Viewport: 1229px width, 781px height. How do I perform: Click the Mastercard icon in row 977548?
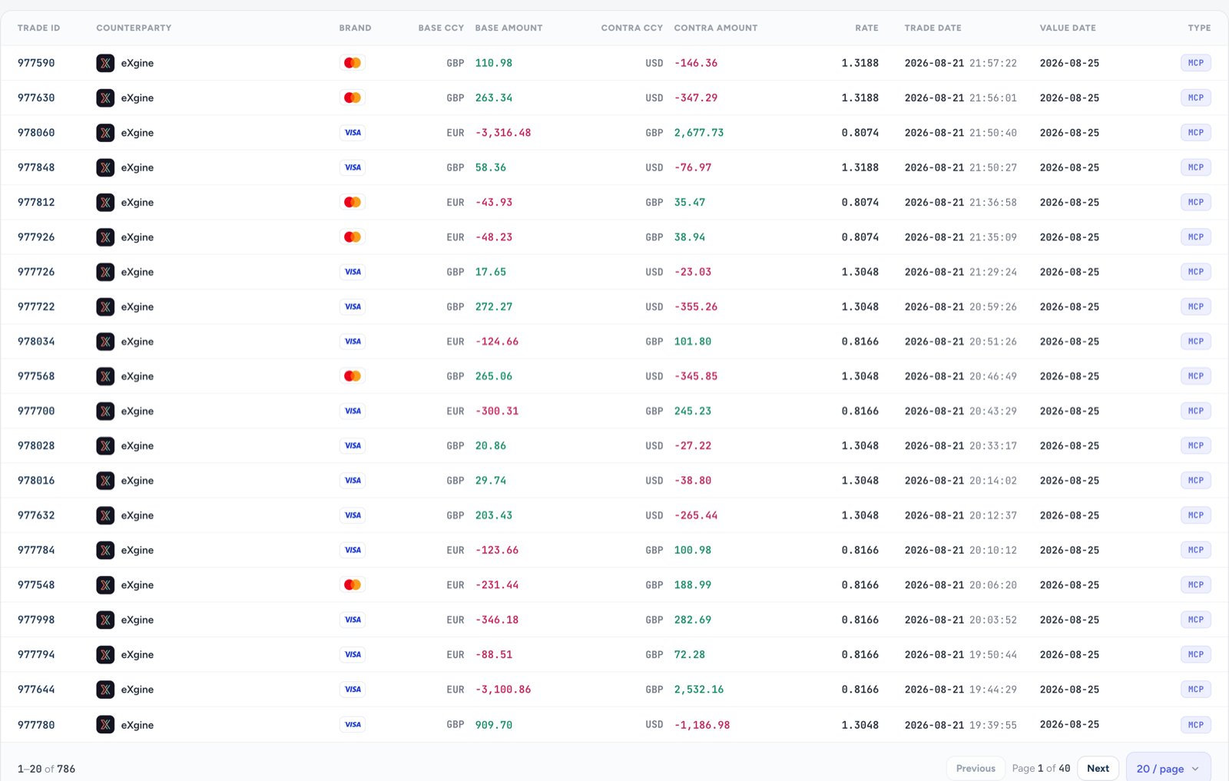click(353, 585)
